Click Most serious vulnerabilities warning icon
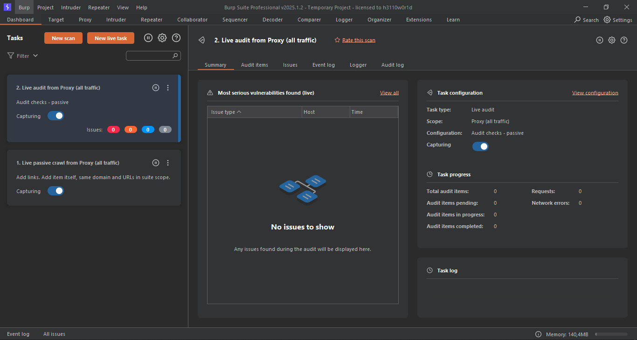 (x=210, y=93)
